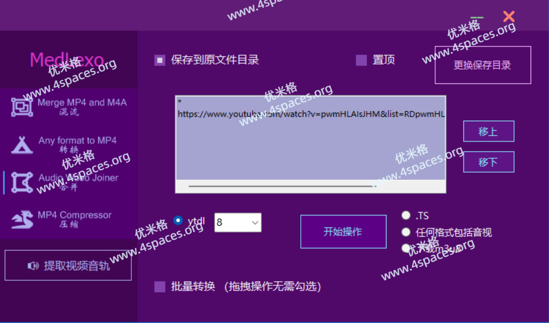Click the 开始操作 button
Screen dimensions: 549x323
coord(343,232)
